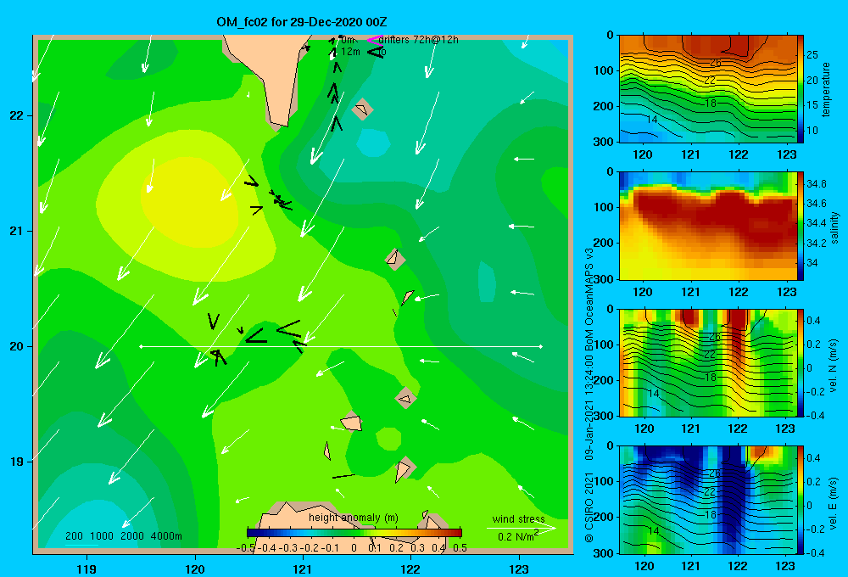
Task: Click the main map's latitude label "21"
Action: [17, 231]
